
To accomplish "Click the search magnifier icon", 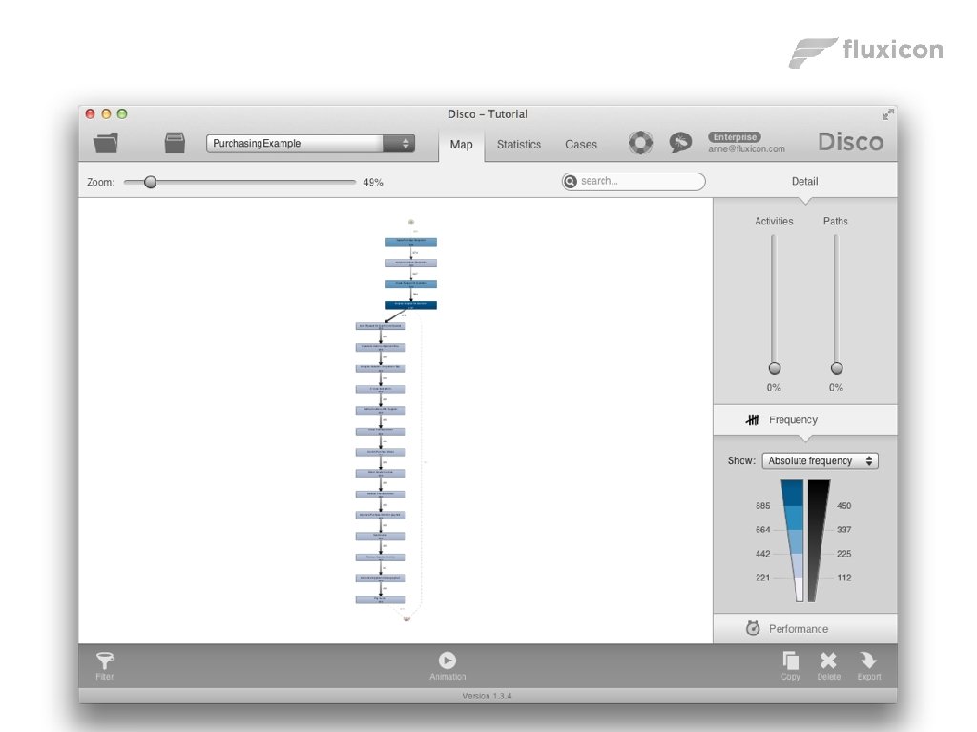I will tap(570, 181).
